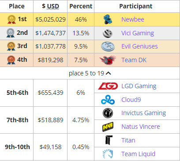Open the Vici Gaming link

(x=138, y=33)
